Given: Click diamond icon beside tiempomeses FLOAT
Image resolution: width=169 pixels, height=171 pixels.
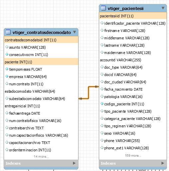Looking at the screenshot, I should point(7,69).
